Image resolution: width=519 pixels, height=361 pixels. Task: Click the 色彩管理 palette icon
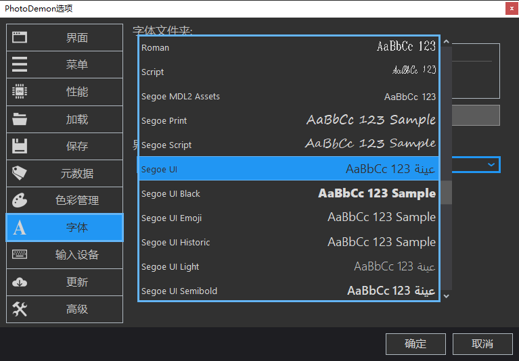(20, 201)
